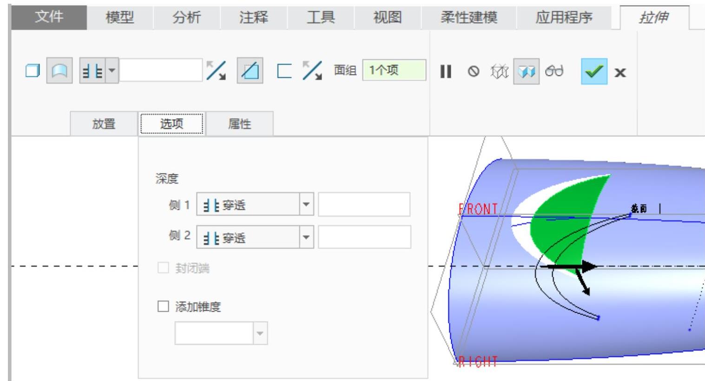The height and width of the screenshot is (381, 705).
Task: Select the 视图 ribbon tab
Action: point(388,18)
